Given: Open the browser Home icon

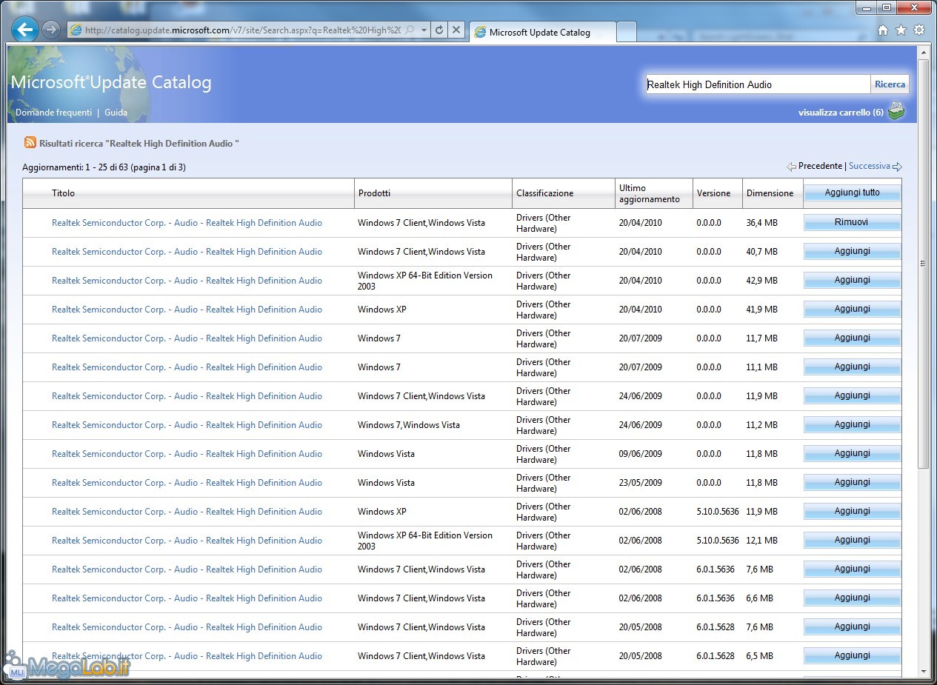Looking at the screenshot, I should point(882,30).
